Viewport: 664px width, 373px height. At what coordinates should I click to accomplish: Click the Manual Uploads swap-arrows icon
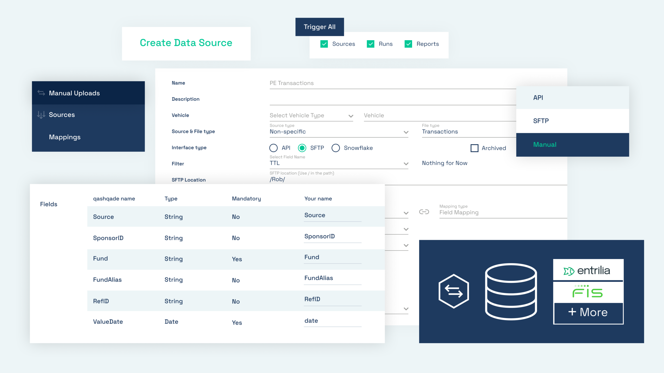41,93
